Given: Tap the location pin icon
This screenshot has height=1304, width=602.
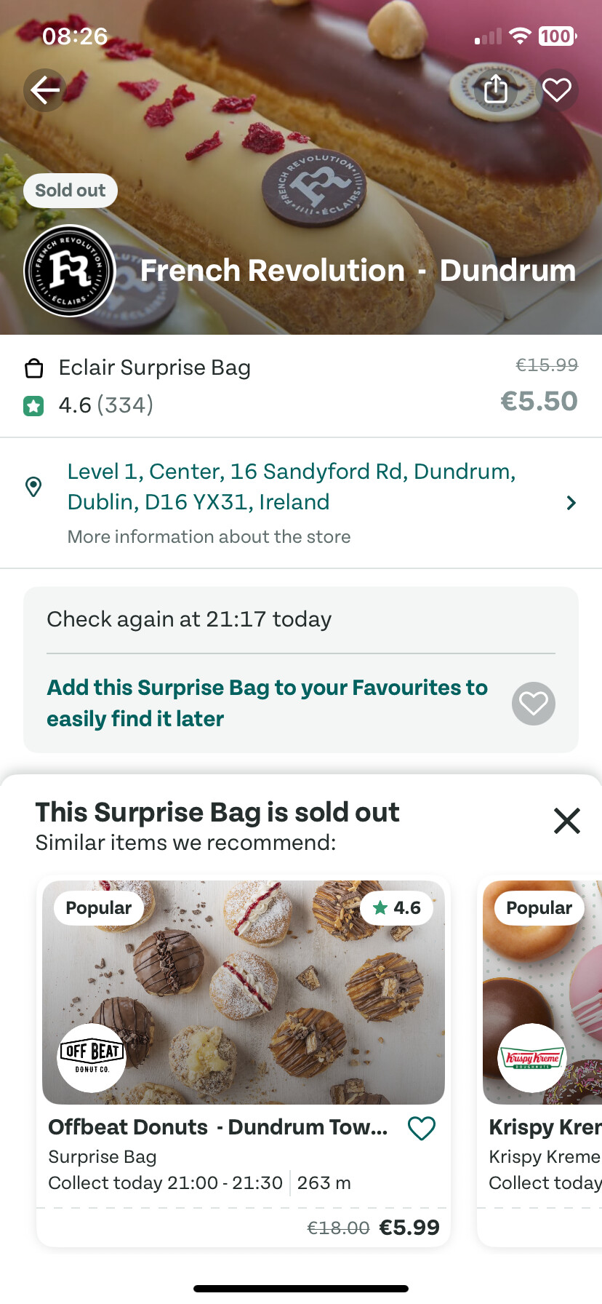Looking at the screenshot, I should 33,487.
